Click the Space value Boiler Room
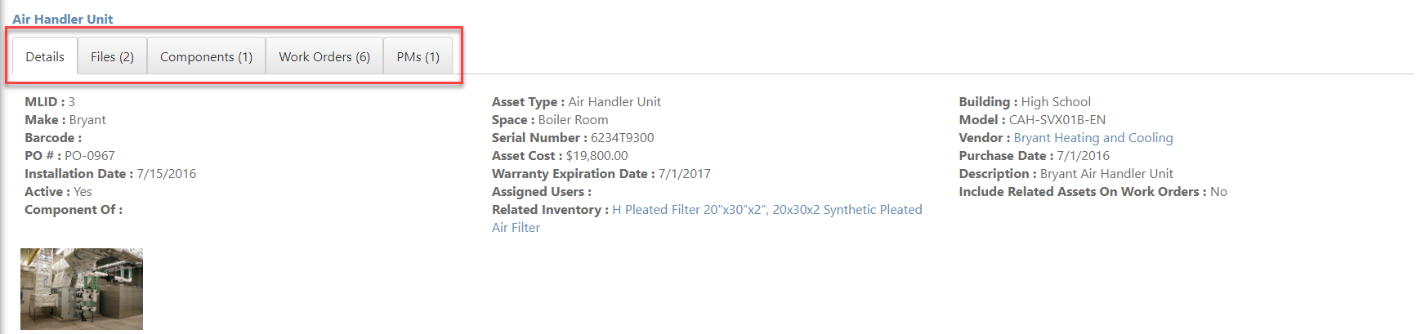 point(574,120)
